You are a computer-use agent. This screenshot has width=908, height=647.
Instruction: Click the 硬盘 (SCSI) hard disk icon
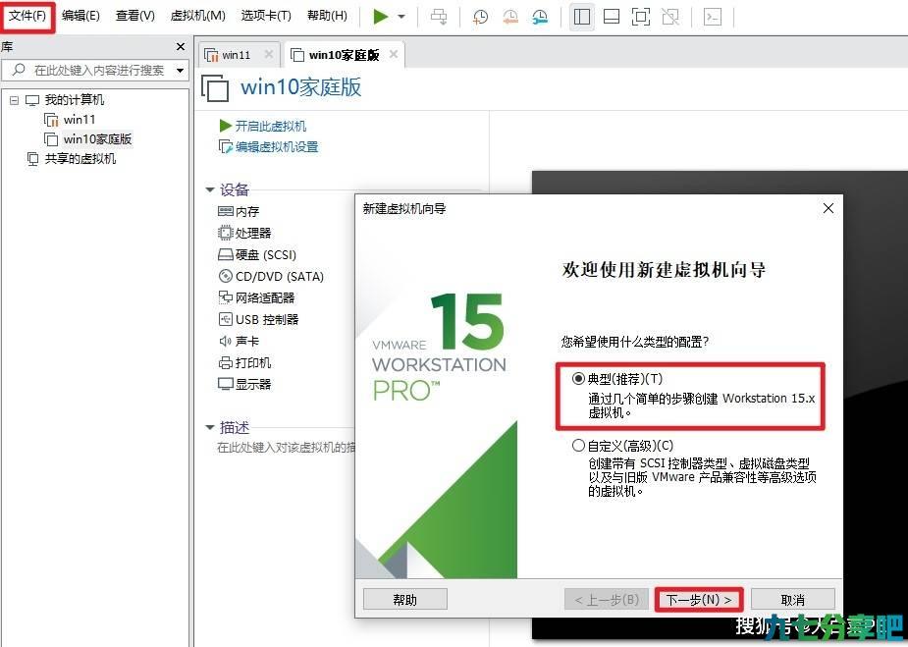tap(225, 255)
